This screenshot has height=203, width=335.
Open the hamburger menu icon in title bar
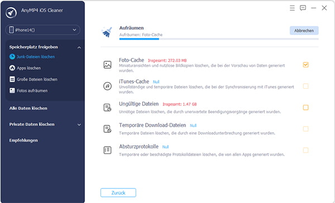[292, 8]
